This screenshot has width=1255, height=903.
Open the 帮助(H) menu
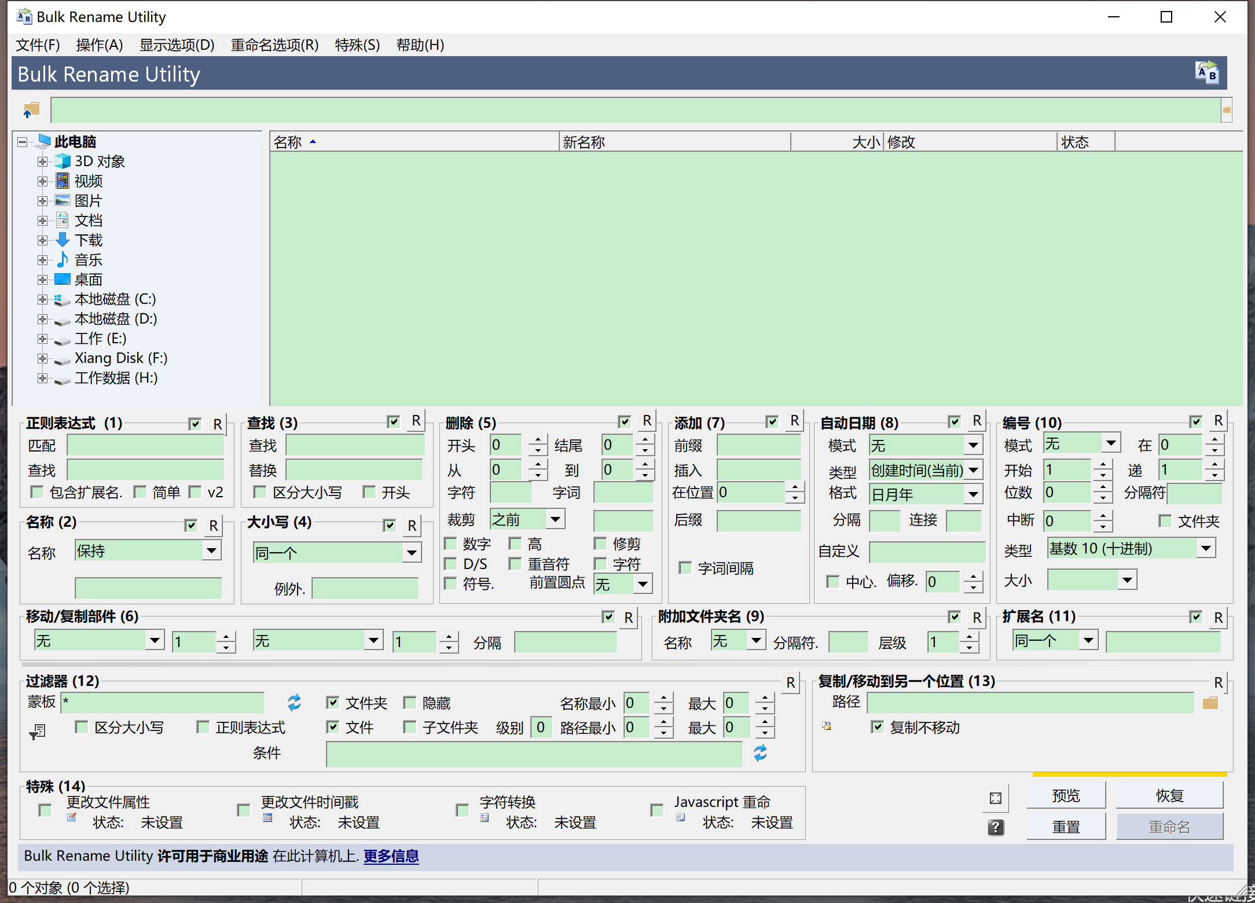420,45
